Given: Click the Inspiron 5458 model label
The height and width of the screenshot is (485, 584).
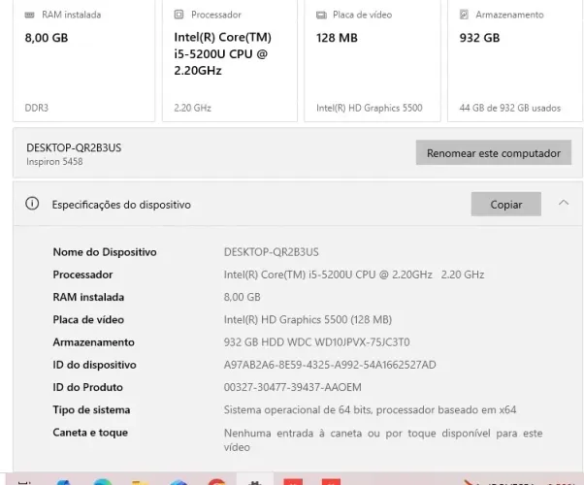Looking at the screenshot, I should tap(54, 162).
